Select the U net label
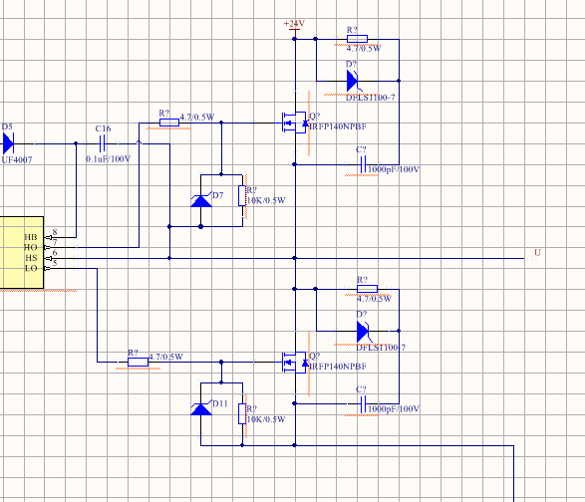Image resolution: width=585 pixels, height=502 pixels. pos(537,252)
